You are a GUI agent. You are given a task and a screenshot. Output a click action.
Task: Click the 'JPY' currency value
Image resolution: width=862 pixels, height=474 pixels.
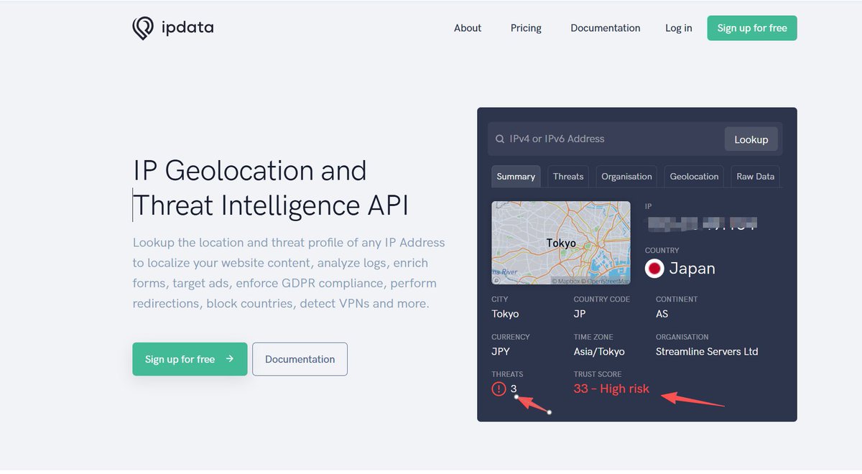501,352
